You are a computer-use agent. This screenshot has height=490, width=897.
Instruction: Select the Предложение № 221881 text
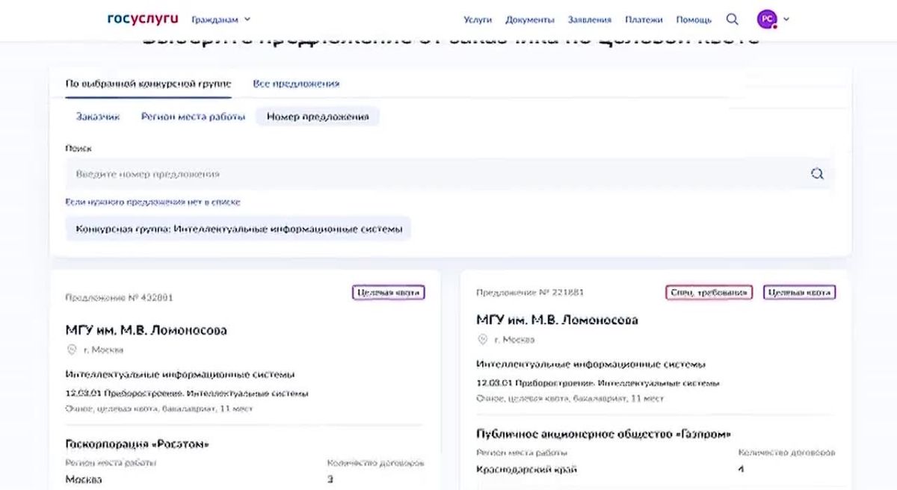coord(530,292)
